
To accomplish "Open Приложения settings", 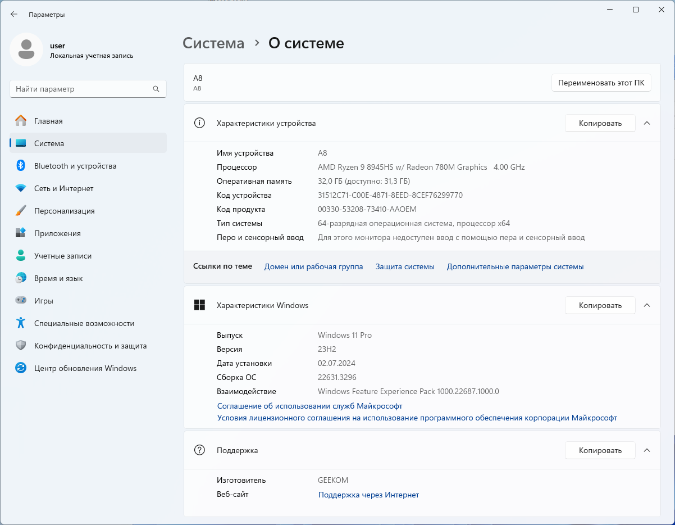I will [88, 233].
